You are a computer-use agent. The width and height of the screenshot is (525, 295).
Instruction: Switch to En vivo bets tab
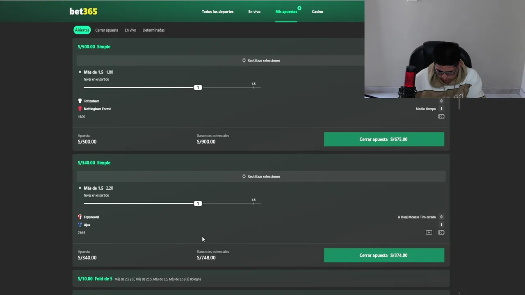tap(130, 30)
